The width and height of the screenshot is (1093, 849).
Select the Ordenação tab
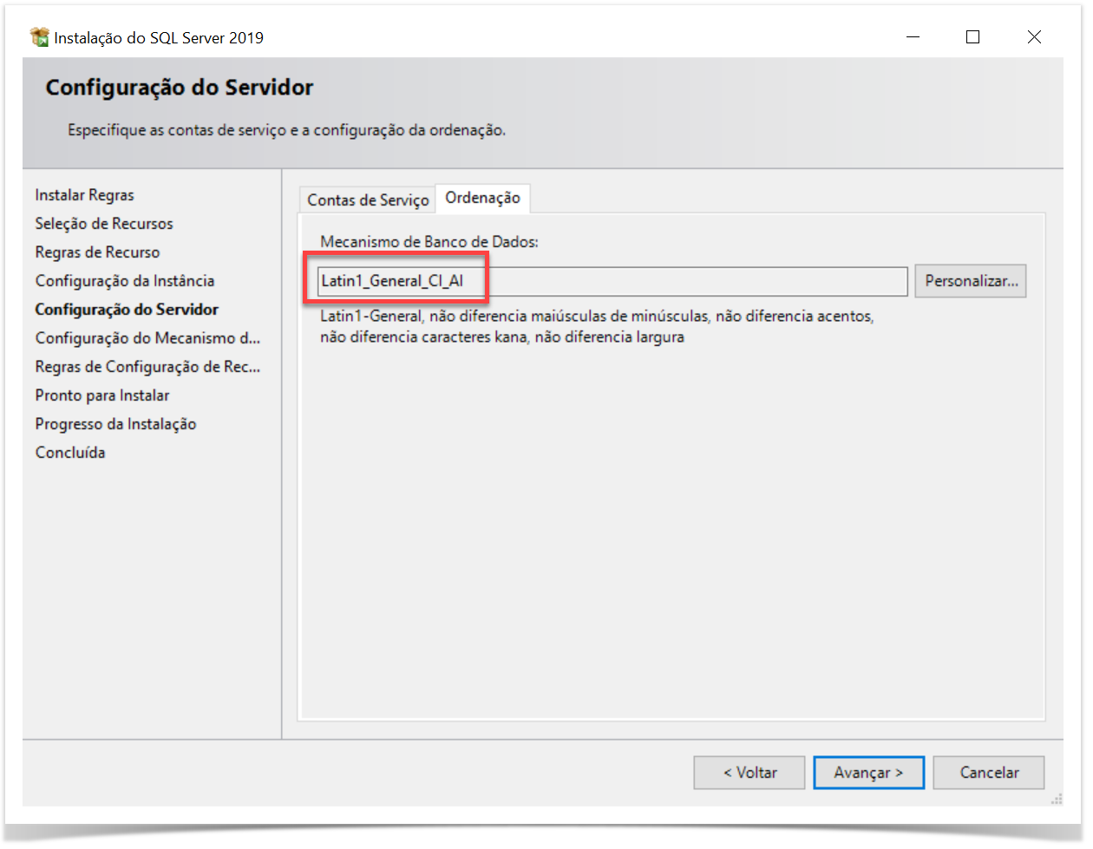482,199
